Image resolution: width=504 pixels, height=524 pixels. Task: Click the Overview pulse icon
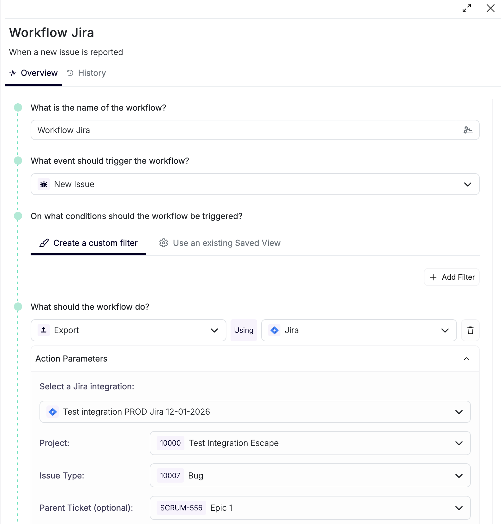click(13, 73)
